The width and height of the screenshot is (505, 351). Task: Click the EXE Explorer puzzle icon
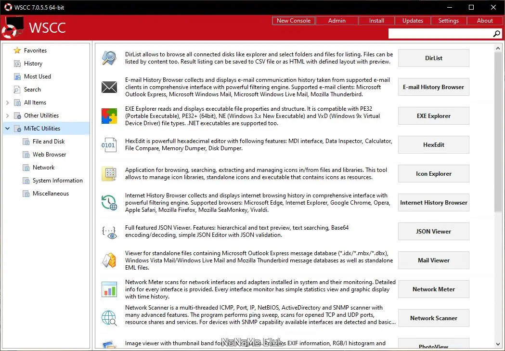click(x=109, y=116)
